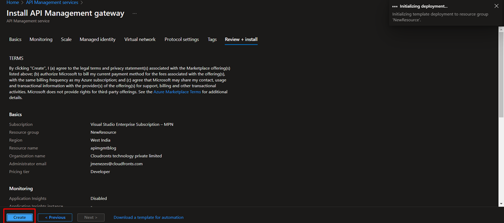Viewport: 504px width, 223px height.
Task: Open the Tags tab
Action: 212,39
